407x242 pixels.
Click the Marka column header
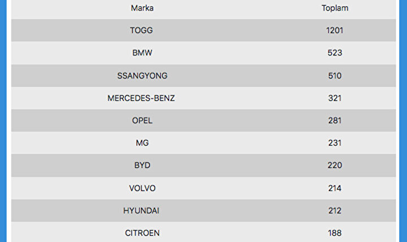pos(142,8)
